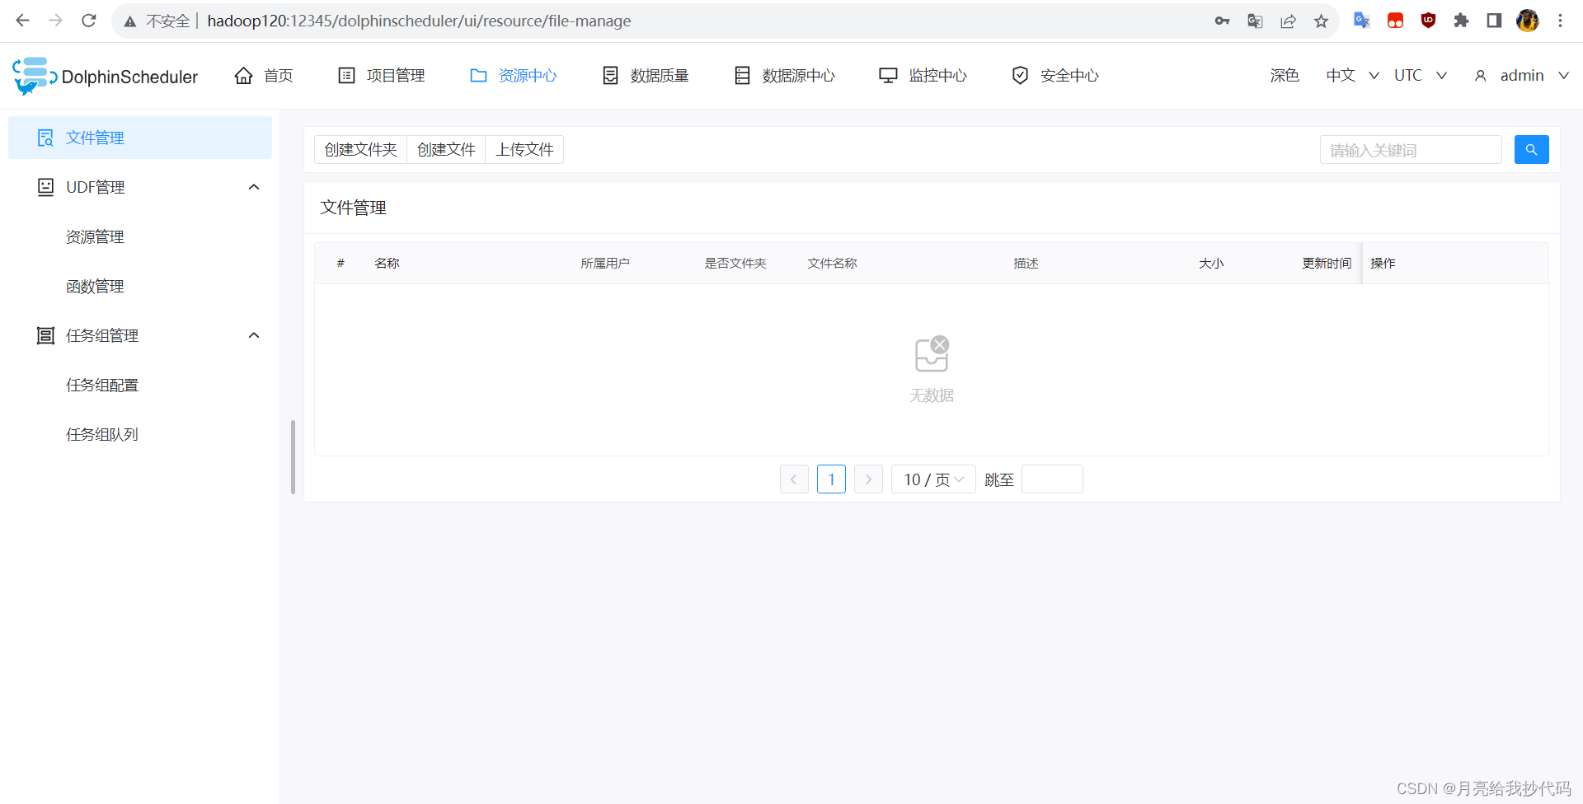Screen dimensions: 1583x804
Task: Open the UTC timezone dropdown
Action: pyautogui.click(x=1420, y=76)
